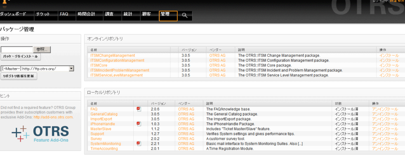This screenshot has width=405, height=157.
Task: Open the FAQ package link in local repository
Action: (x=94, y=109)
